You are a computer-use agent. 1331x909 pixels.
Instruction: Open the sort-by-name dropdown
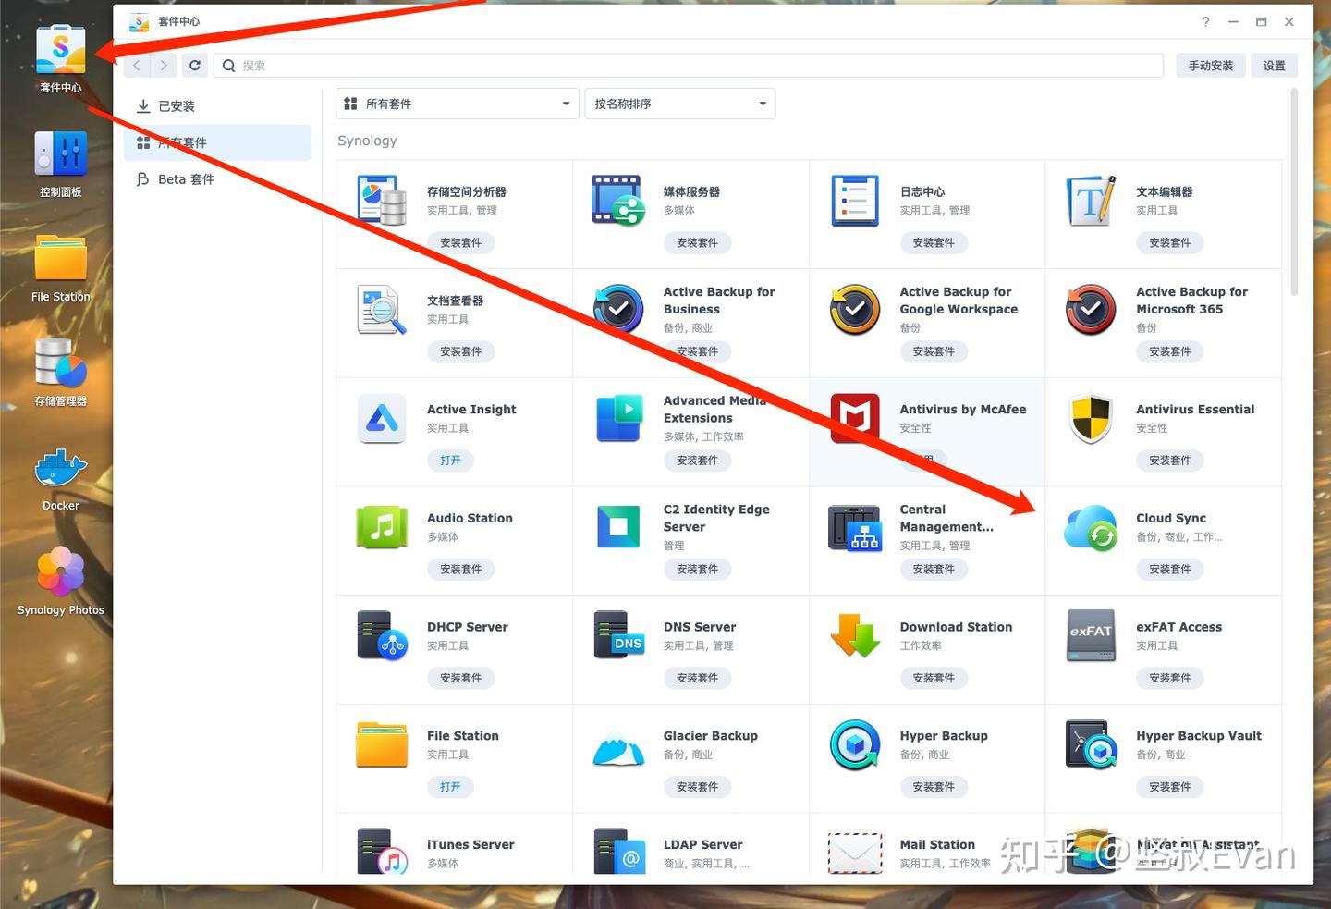680,104
